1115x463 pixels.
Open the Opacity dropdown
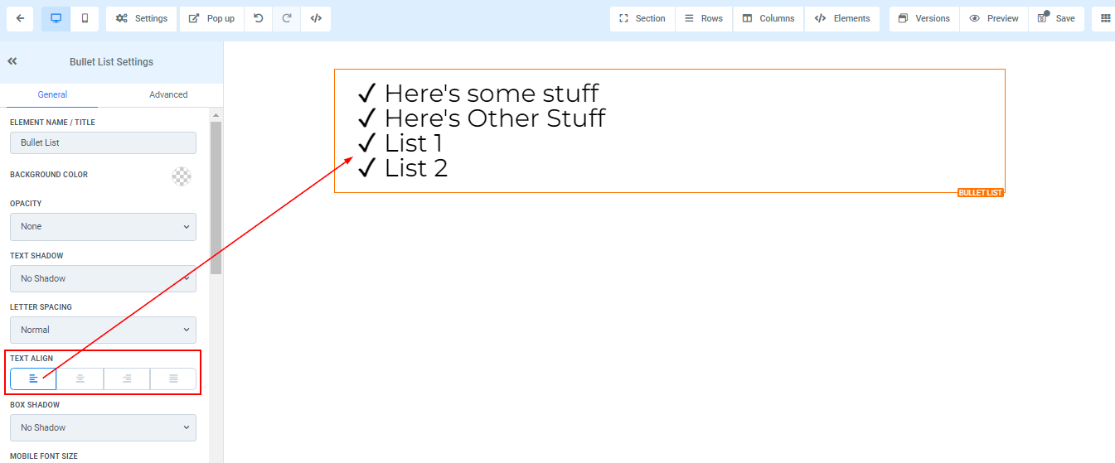tap(103, 226)
